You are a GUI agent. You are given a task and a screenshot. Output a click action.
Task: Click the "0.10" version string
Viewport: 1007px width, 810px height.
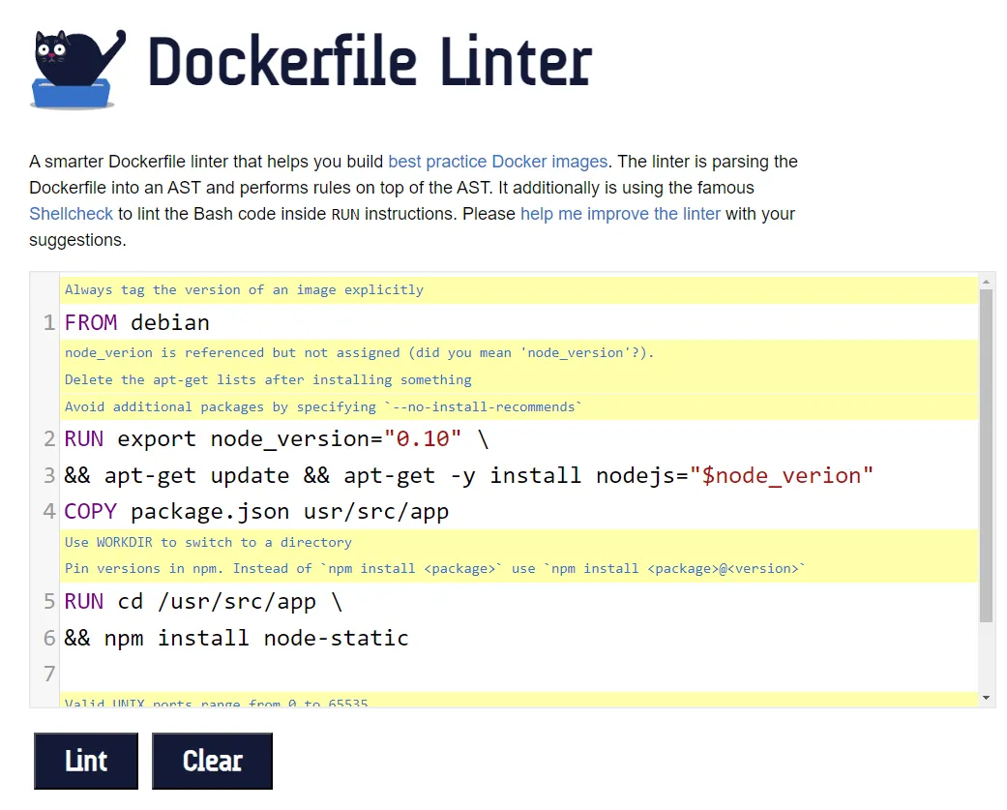click(422, 438)
